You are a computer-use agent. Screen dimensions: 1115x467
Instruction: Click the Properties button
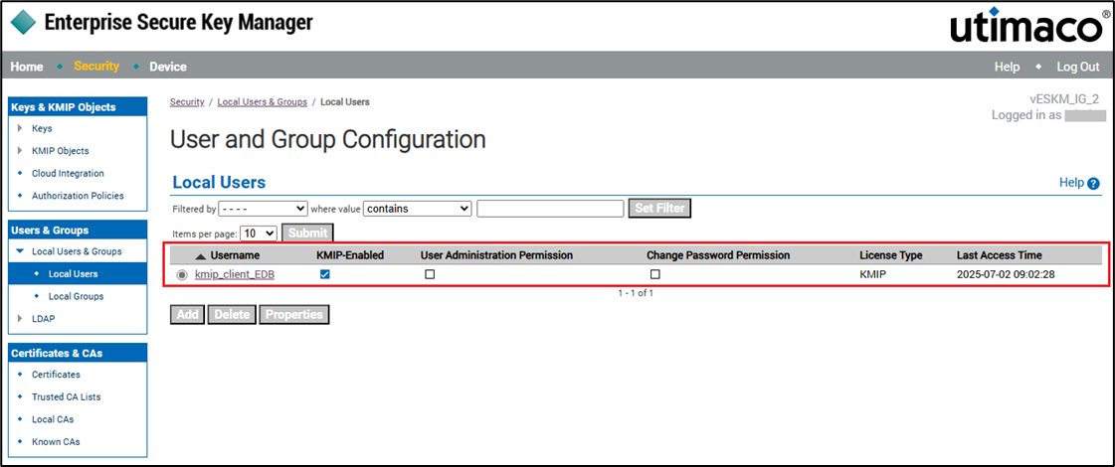(293, 314)
